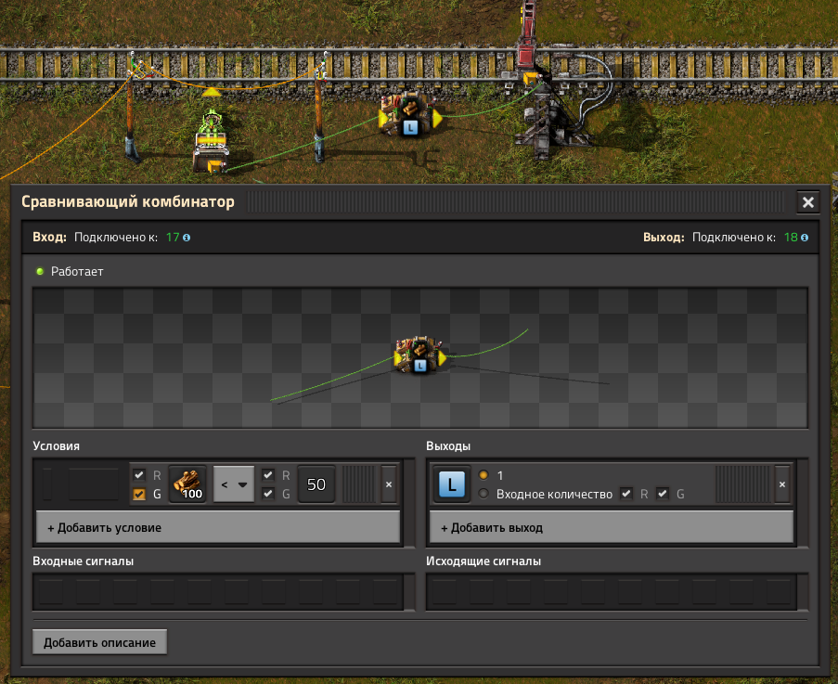Remove the L output row with X
The height and width of the screenshot is (684, 838).
pos(782,484)
